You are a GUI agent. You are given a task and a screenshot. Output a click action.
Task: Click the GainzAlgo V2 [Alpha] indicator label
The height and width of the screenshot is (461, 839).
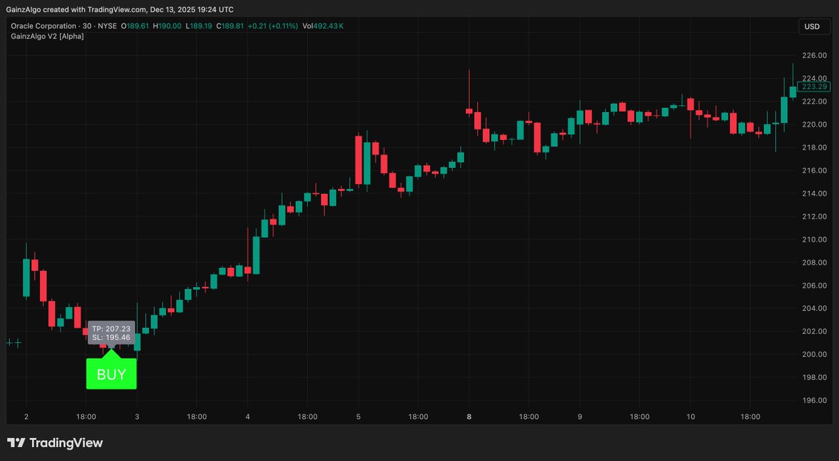click(46, 36)
